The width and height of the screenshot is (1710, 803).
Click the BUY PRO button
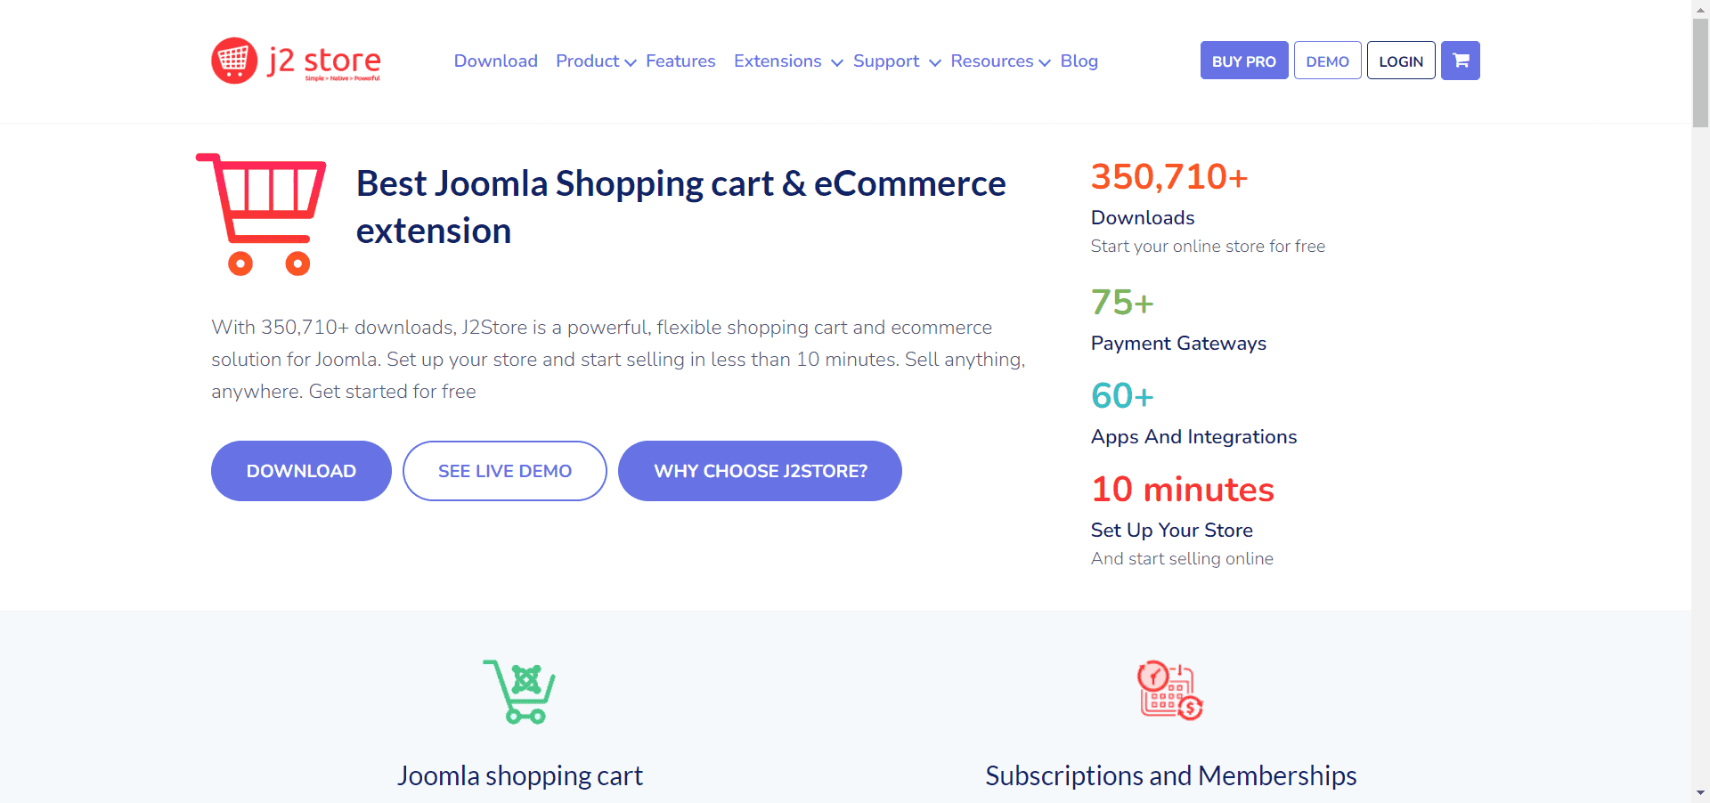[x=1244, y=61]
